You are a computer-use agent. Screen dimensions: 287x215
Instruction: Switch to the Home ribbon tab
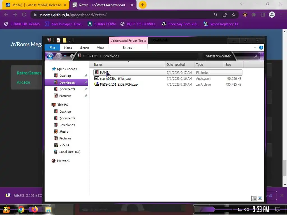[68, 48]
